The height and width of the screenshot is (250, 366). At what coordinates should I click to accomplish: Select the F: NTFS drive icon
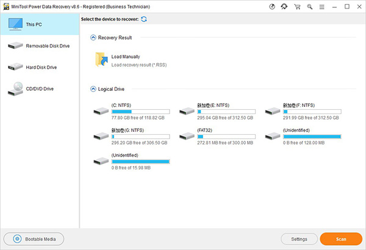pos(273,111)
